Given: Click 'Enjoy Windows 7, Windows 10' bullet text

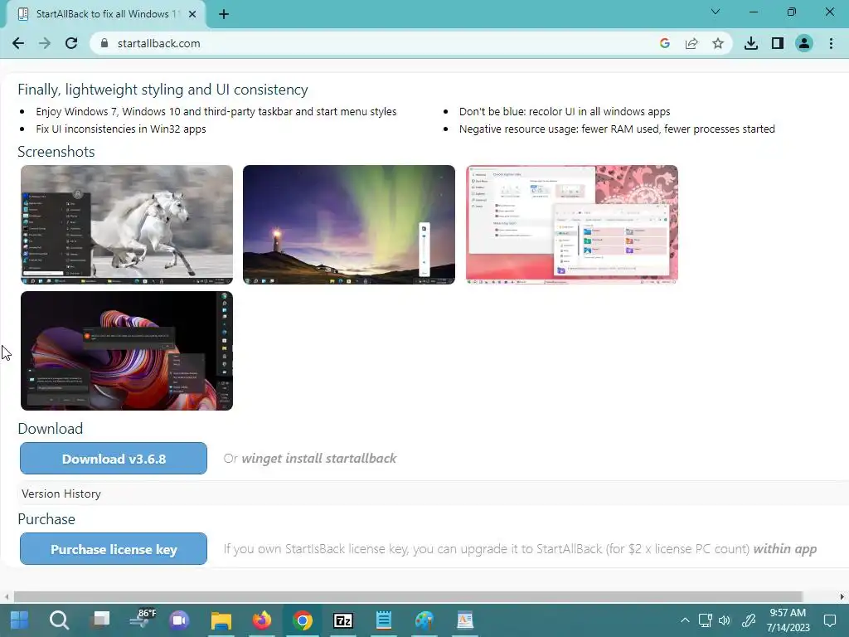Looking at the screenshot, I should (x=216, y=112).
